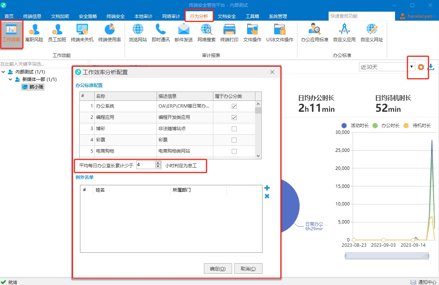
Task: Click the blue download export icon
Action: 431,67
